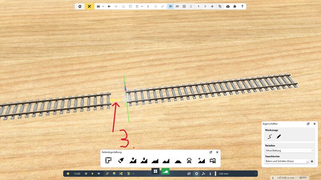
Task: Select the tunnel portal tool
Action: pos(189,161)
